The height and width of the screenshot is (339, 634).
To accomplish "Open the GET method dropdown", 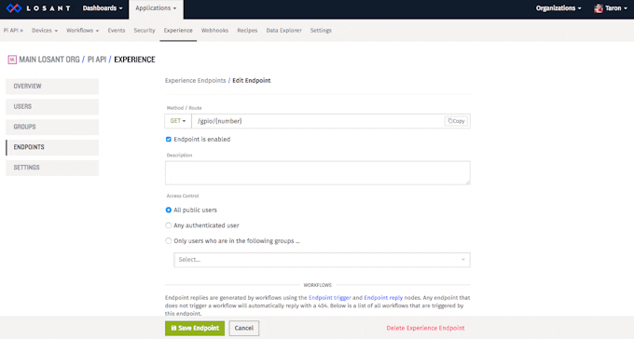I will pyautogui.click(x=178, y=121).
